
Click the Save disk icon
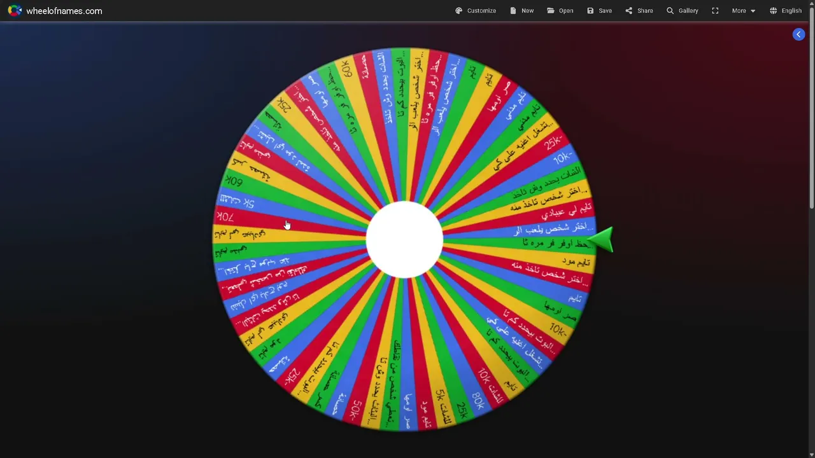click(590, 11)
